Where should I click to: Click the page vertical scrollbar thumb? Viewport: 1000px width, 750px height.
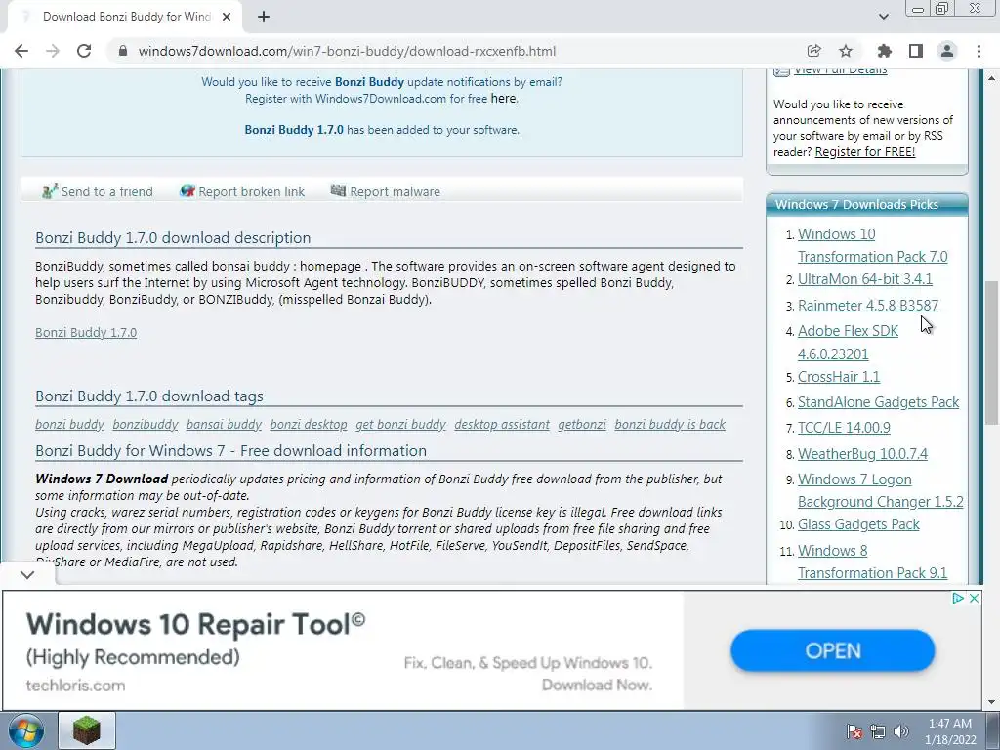(x=992, y=353)
